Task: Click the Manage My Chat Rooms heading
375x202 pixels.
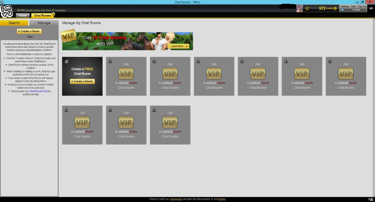Action: click(x=81, y=23)
